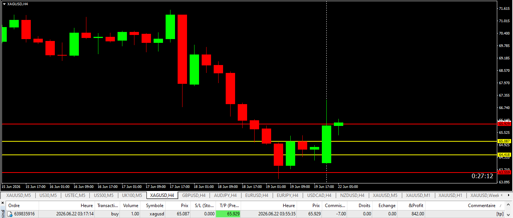The width and height of the screenshot is (513, 218).
Task: Click the 71.615 price scale label
Action: point(504,8)
